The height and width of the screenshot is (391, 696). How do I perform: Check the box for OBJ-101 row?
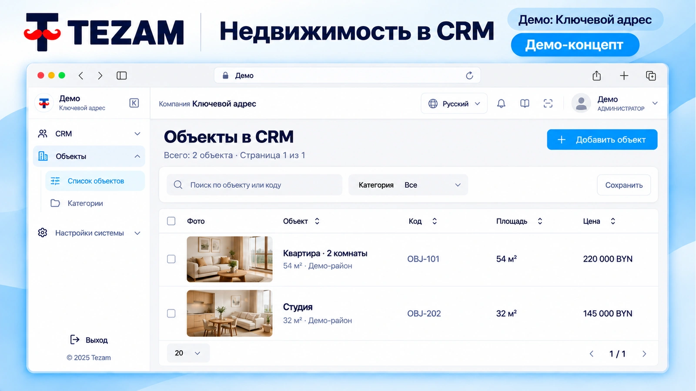(171, 259)
